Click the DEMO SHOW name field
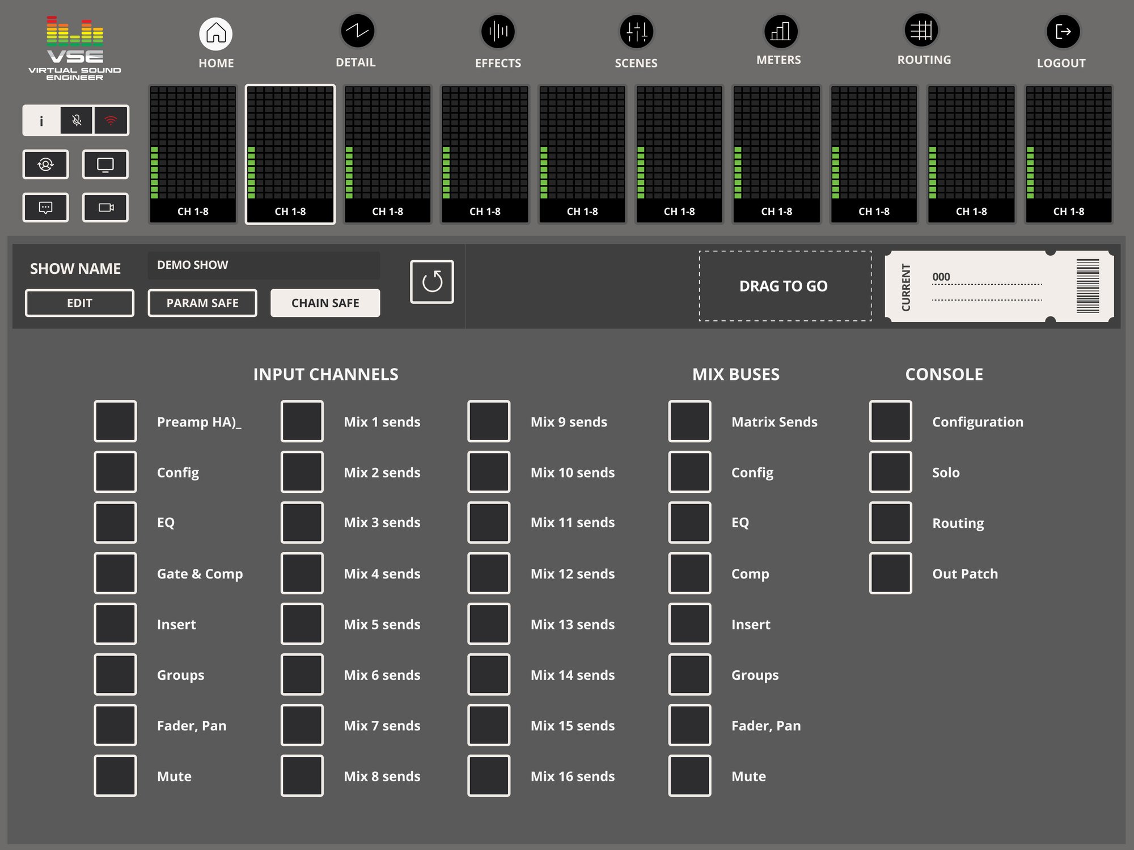Screen dimensions: 1134x850 point(264,265)
